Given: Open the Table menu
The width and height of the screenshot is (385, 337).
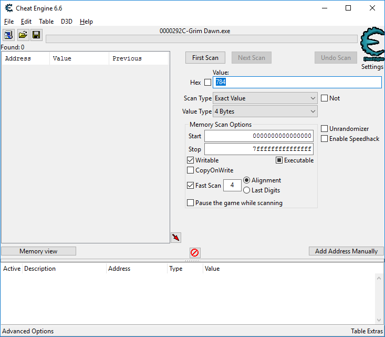Looking at the screenshot, I should tap(46, 22).
